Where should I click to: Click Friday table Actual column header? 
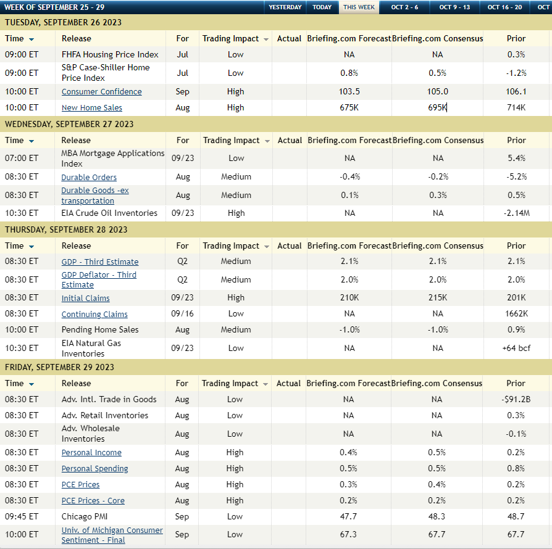288,383
